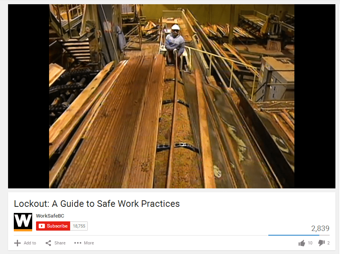This screenshot has width=340, height=254.
Task: Click the 18,755 subscriber count box
Action: point(79,226)
